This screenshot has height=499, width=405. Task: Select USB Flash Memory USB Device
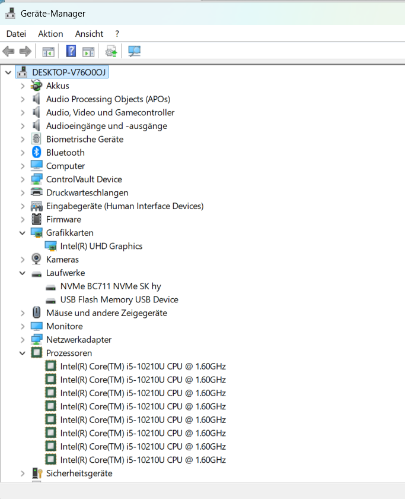(119, 300)
